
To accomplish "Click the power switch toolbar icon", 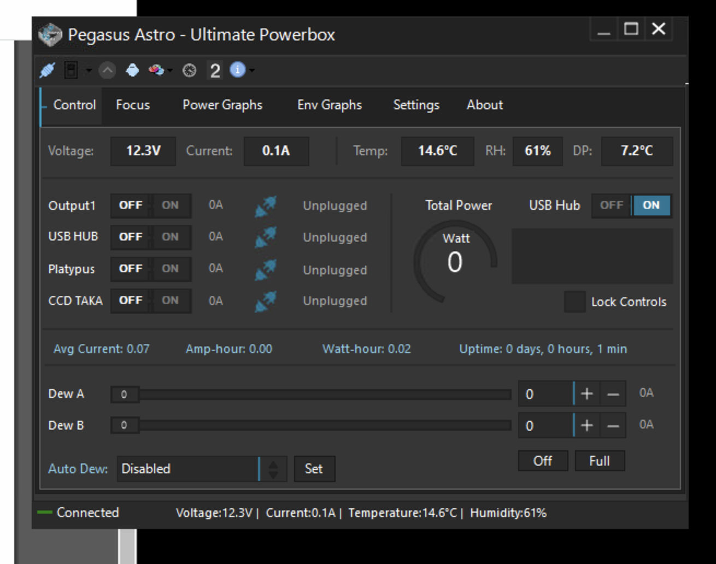I will [71, 70].
